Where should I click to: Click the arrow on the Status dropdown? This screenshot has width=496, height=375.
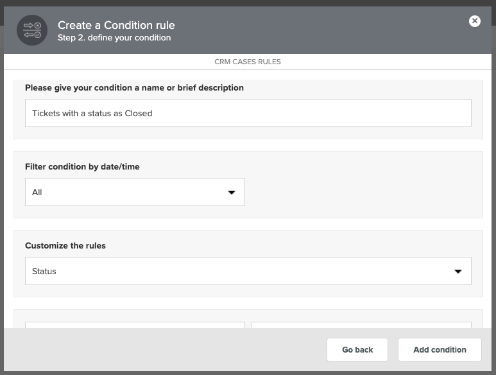458,271
